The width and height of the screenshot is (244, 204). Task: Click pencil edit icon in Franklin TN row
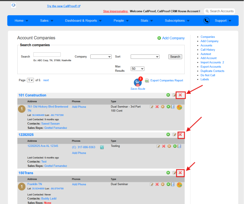click(x=152, y=184)
